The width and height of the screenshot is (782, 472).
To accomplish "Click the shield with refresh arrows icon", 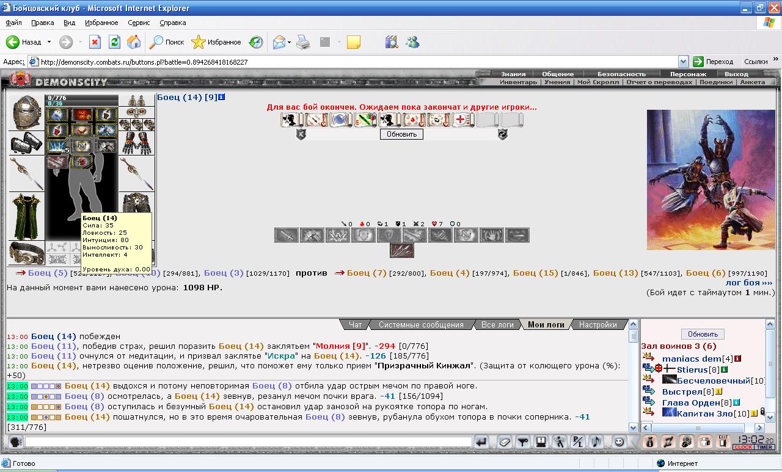I will click(502, 134).
